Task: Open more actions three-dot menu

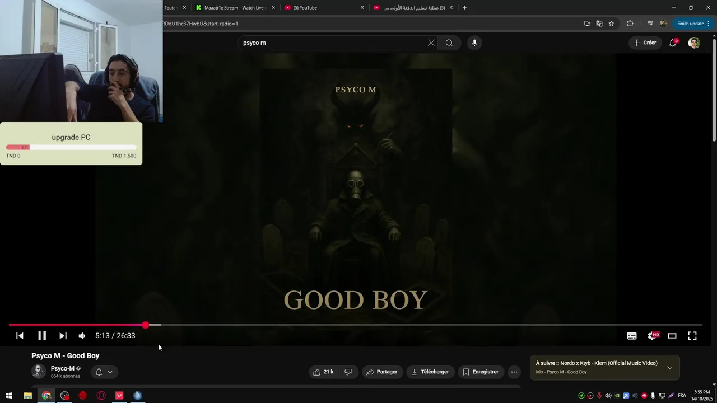Action: [514, 372]
